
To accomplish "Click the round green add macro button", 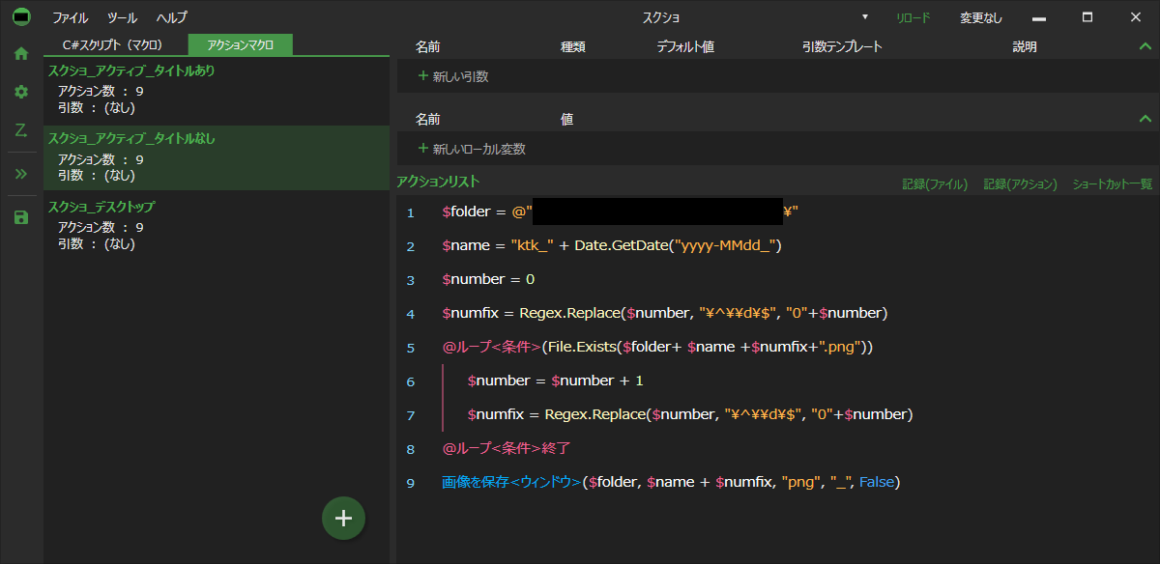I will click(x=343, y=518).
